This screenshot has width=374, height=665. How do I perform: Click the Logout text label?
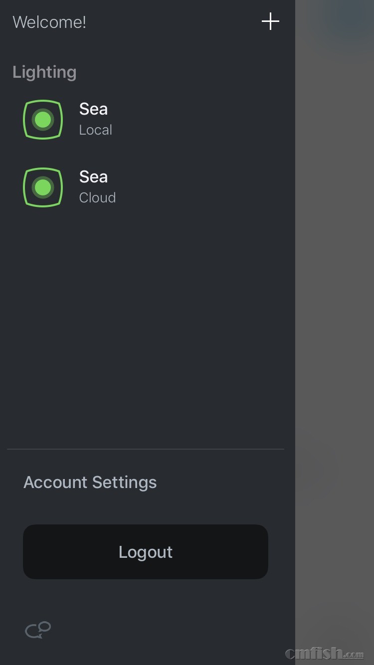click(x=146, y=552)
